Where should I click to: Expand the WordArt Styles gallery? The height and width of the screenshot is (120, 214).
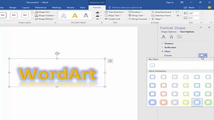(x=93, y=19)
